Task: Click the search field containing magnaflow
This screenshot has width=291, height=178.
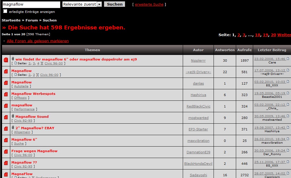Action: pyautogui.click(x=31, y=4)
